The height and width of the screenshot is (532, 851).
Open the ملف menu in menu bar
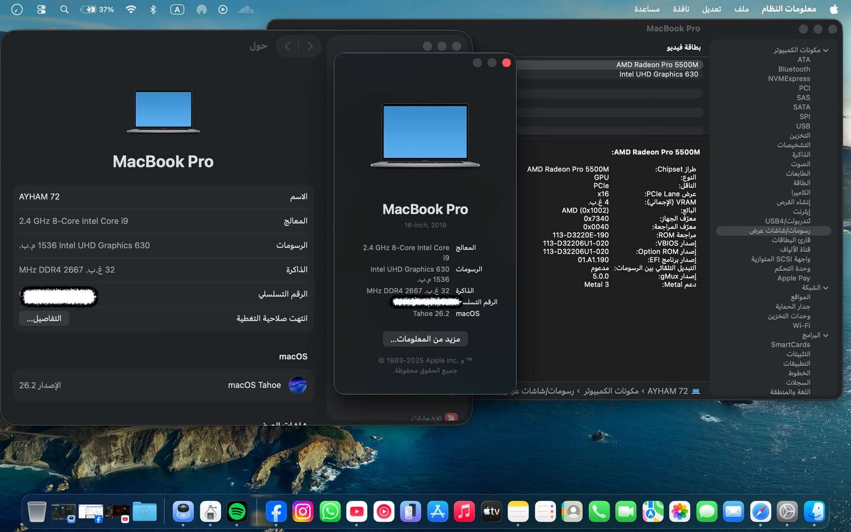(741, 9)
